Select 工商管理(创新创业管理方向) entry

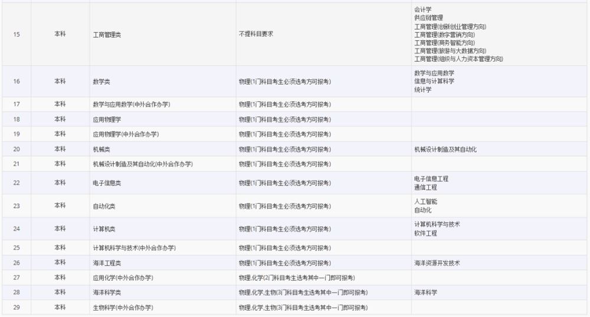(x=450, y=27)
